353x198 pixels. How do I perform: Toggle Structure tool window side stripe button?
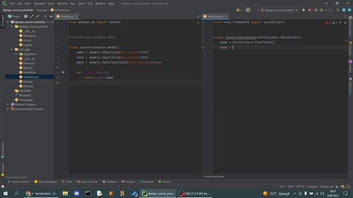coord(2,169)
